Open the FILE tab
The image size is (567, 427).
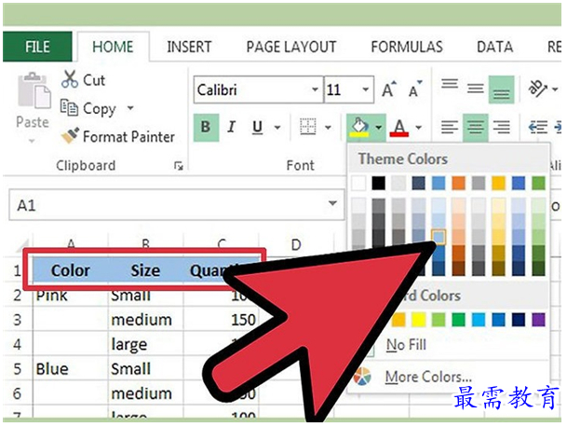[37, 47]
